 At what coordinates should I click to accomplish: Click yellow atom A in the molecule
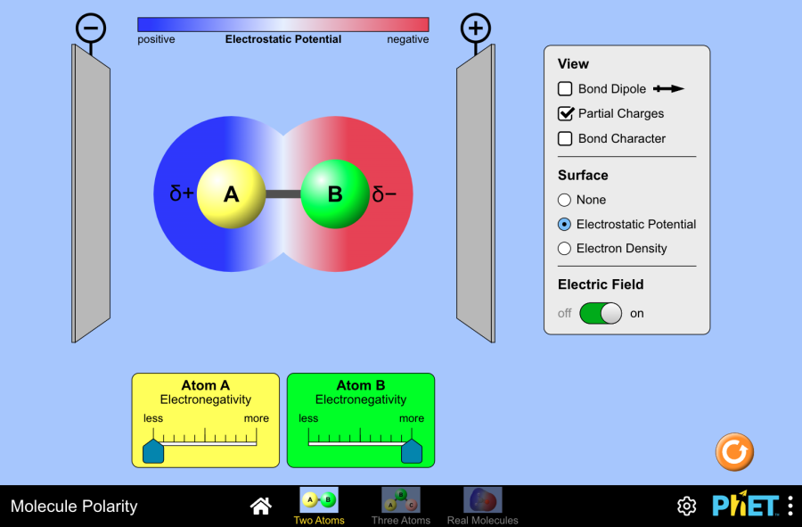point(232,194)
